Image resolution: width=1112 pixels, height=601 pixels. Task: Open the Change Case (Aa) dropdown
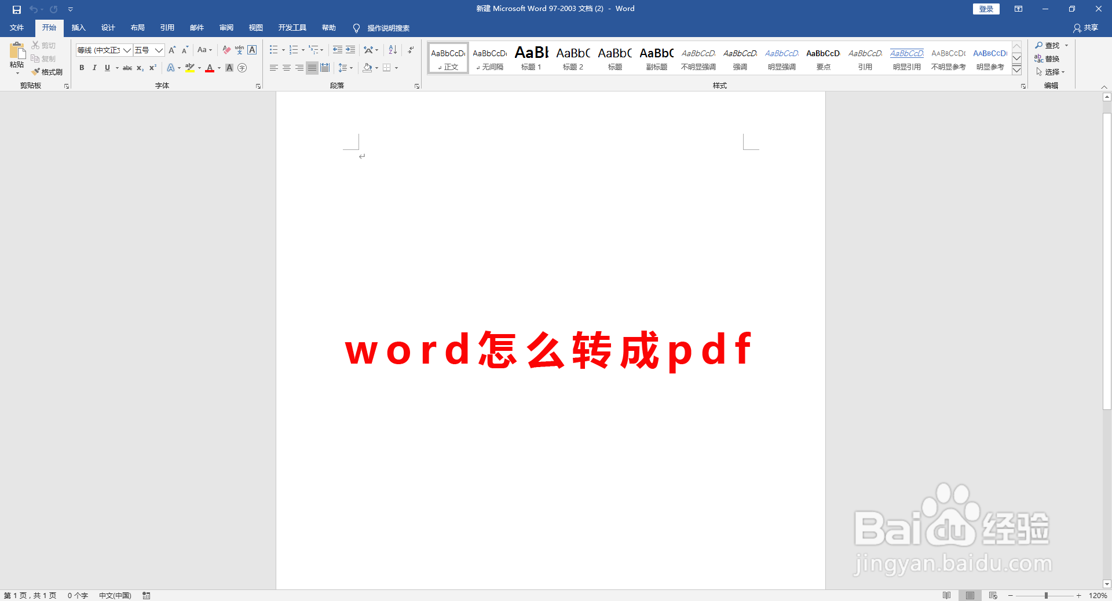204,50
